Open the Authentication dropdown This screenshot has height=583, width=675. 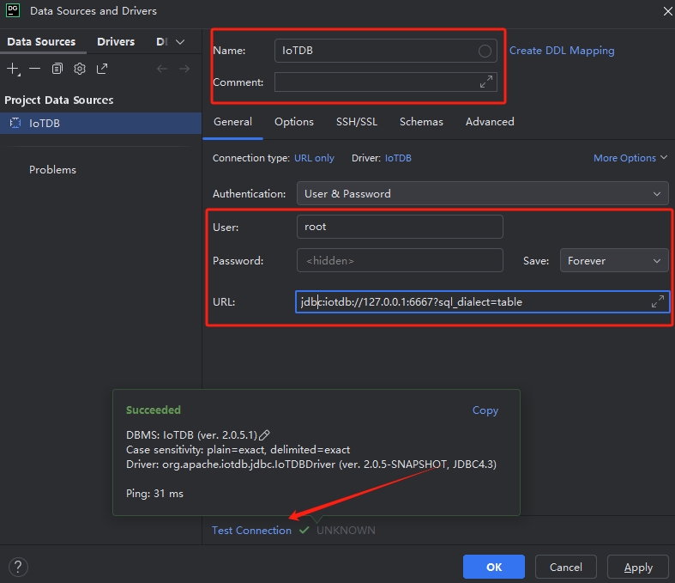[482, 193]
